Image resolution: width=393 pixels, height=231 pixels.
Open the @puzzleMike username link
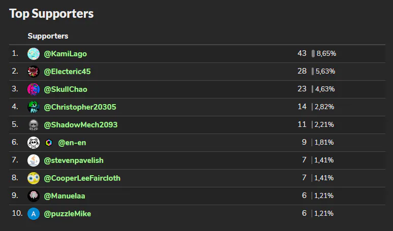68,214
